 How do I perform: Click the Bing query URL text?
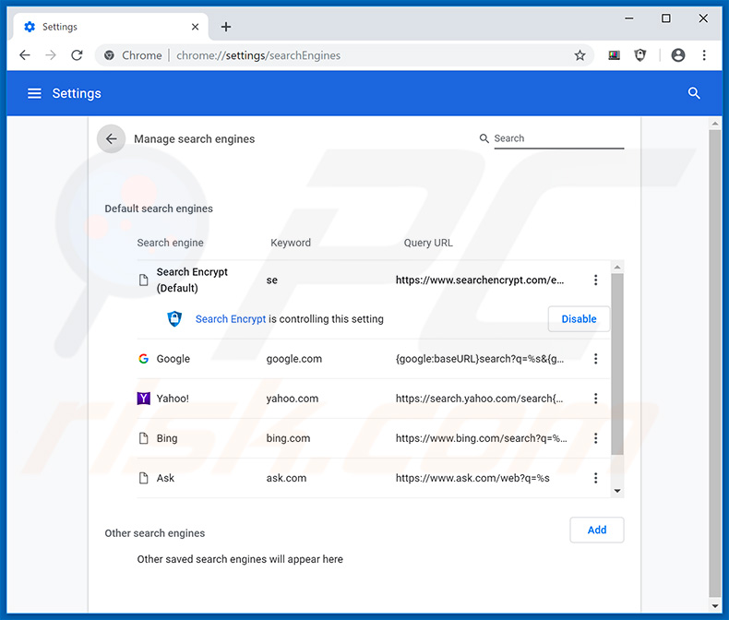481,438
